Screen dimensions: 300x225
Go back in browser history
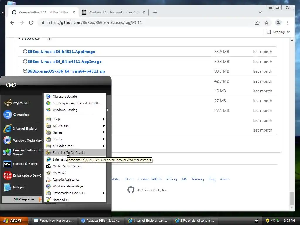pos(12,23)
